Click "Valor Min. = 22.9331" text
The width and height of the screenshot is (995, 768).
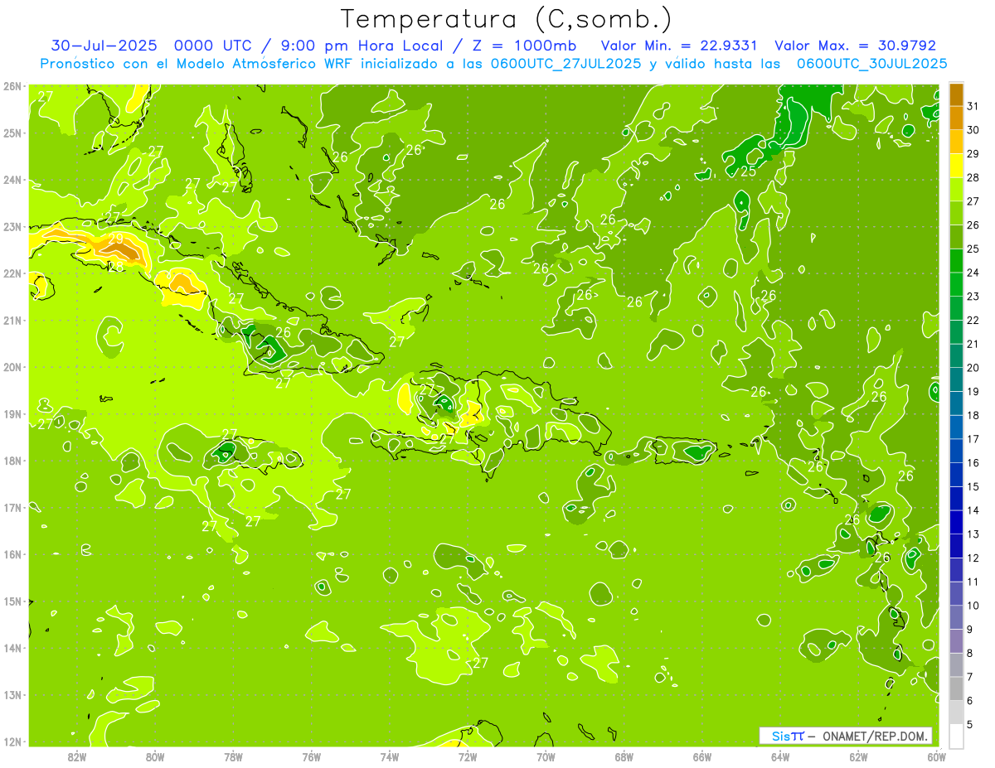(x=678, y=45)
